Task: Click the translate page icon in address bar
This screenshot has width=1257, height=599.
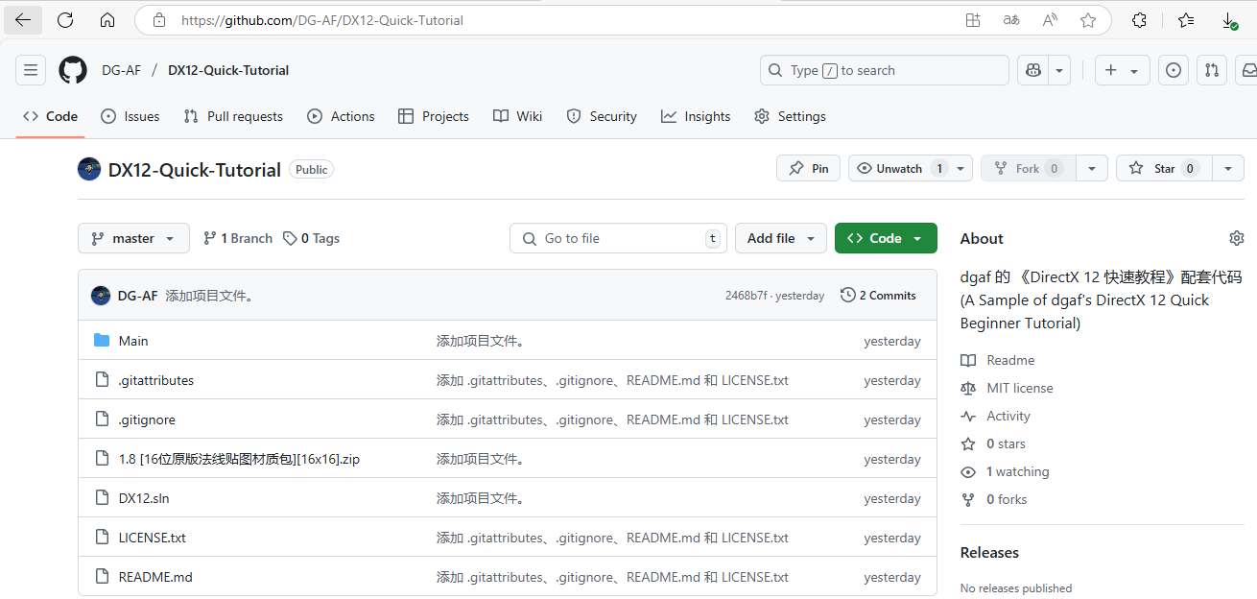Action: pyautogui.click(x=1011, y=20)
